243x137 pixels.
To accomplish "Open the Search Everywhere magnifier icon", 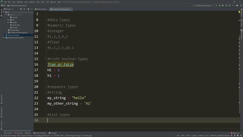I will coord(241,5).
